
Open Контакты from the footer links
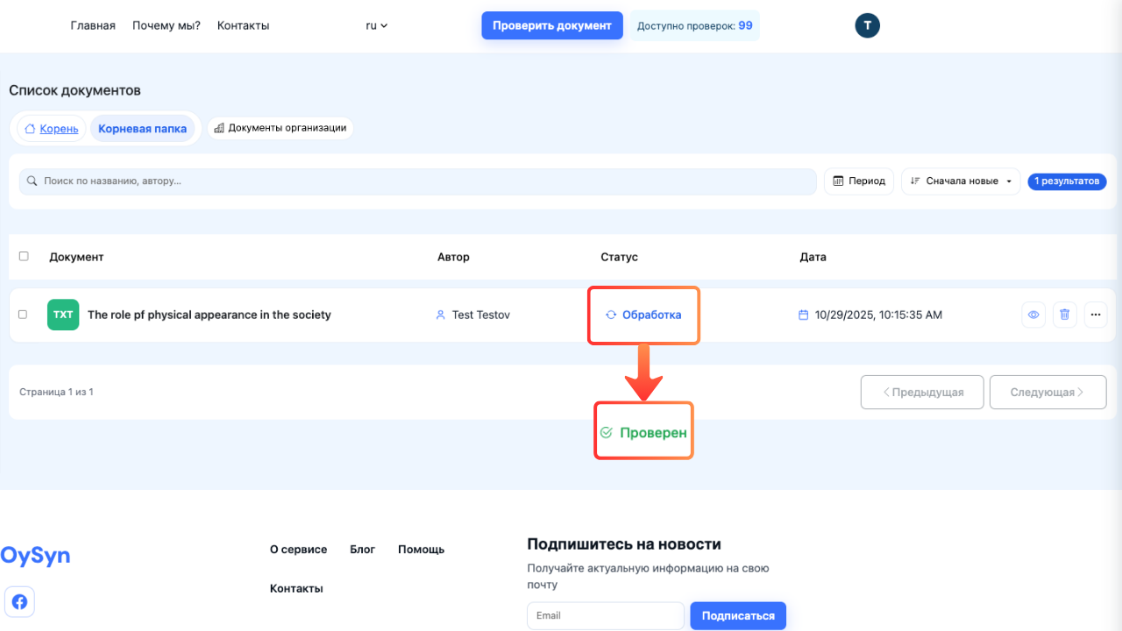pos(296,588)
